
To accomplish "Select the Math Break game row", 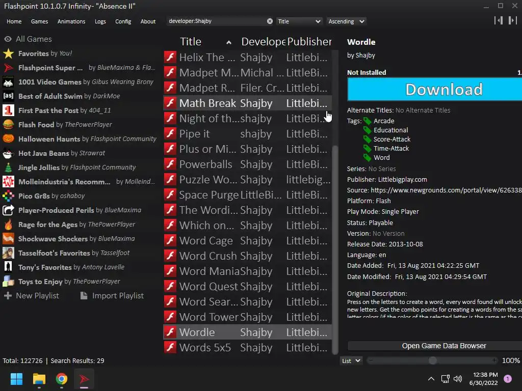I will coord(247,103).
